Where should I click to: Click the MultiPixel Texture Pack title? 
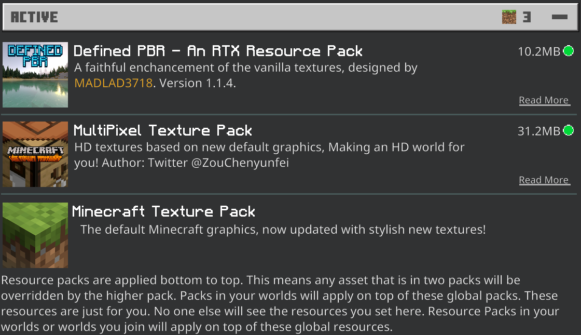[163, 130]
